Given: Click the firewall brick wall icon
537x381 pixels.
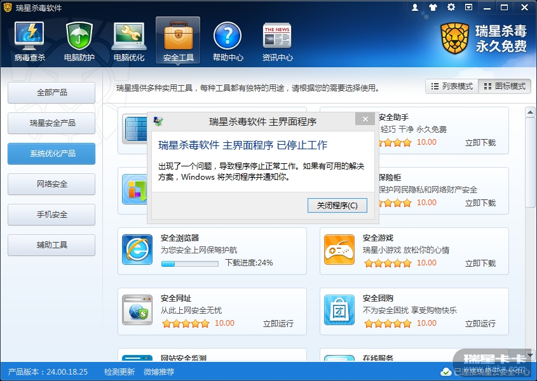Looking at the screenshot, I should coord(135,129).
